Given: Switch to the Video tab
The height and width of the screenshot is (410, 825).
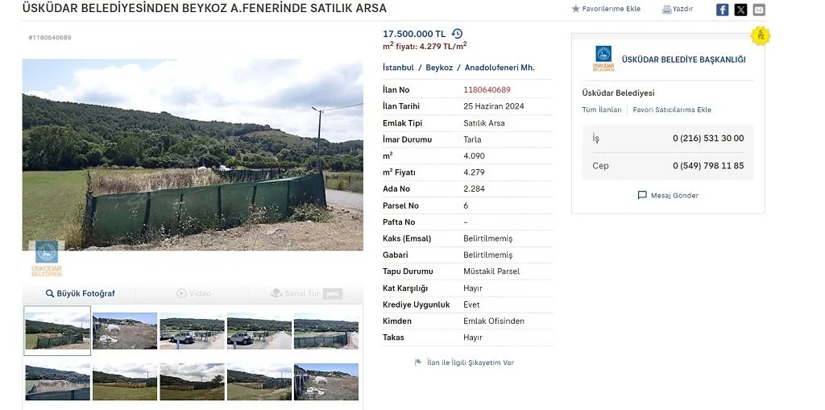Looking at the screenshot, I should 194,294.
